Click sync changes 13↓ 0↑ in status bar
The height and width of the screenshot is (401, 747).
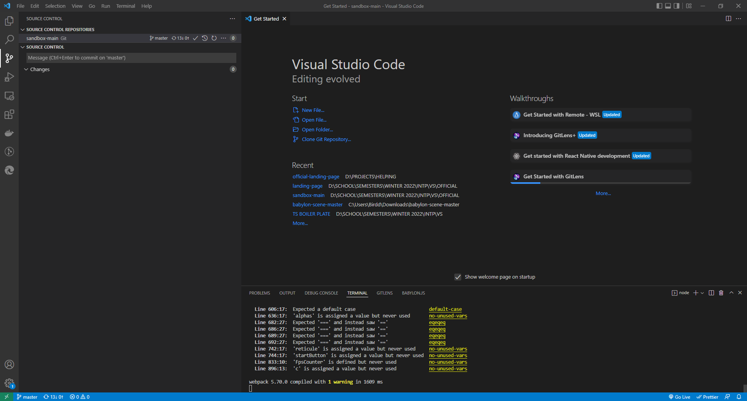tap(53, 397)
